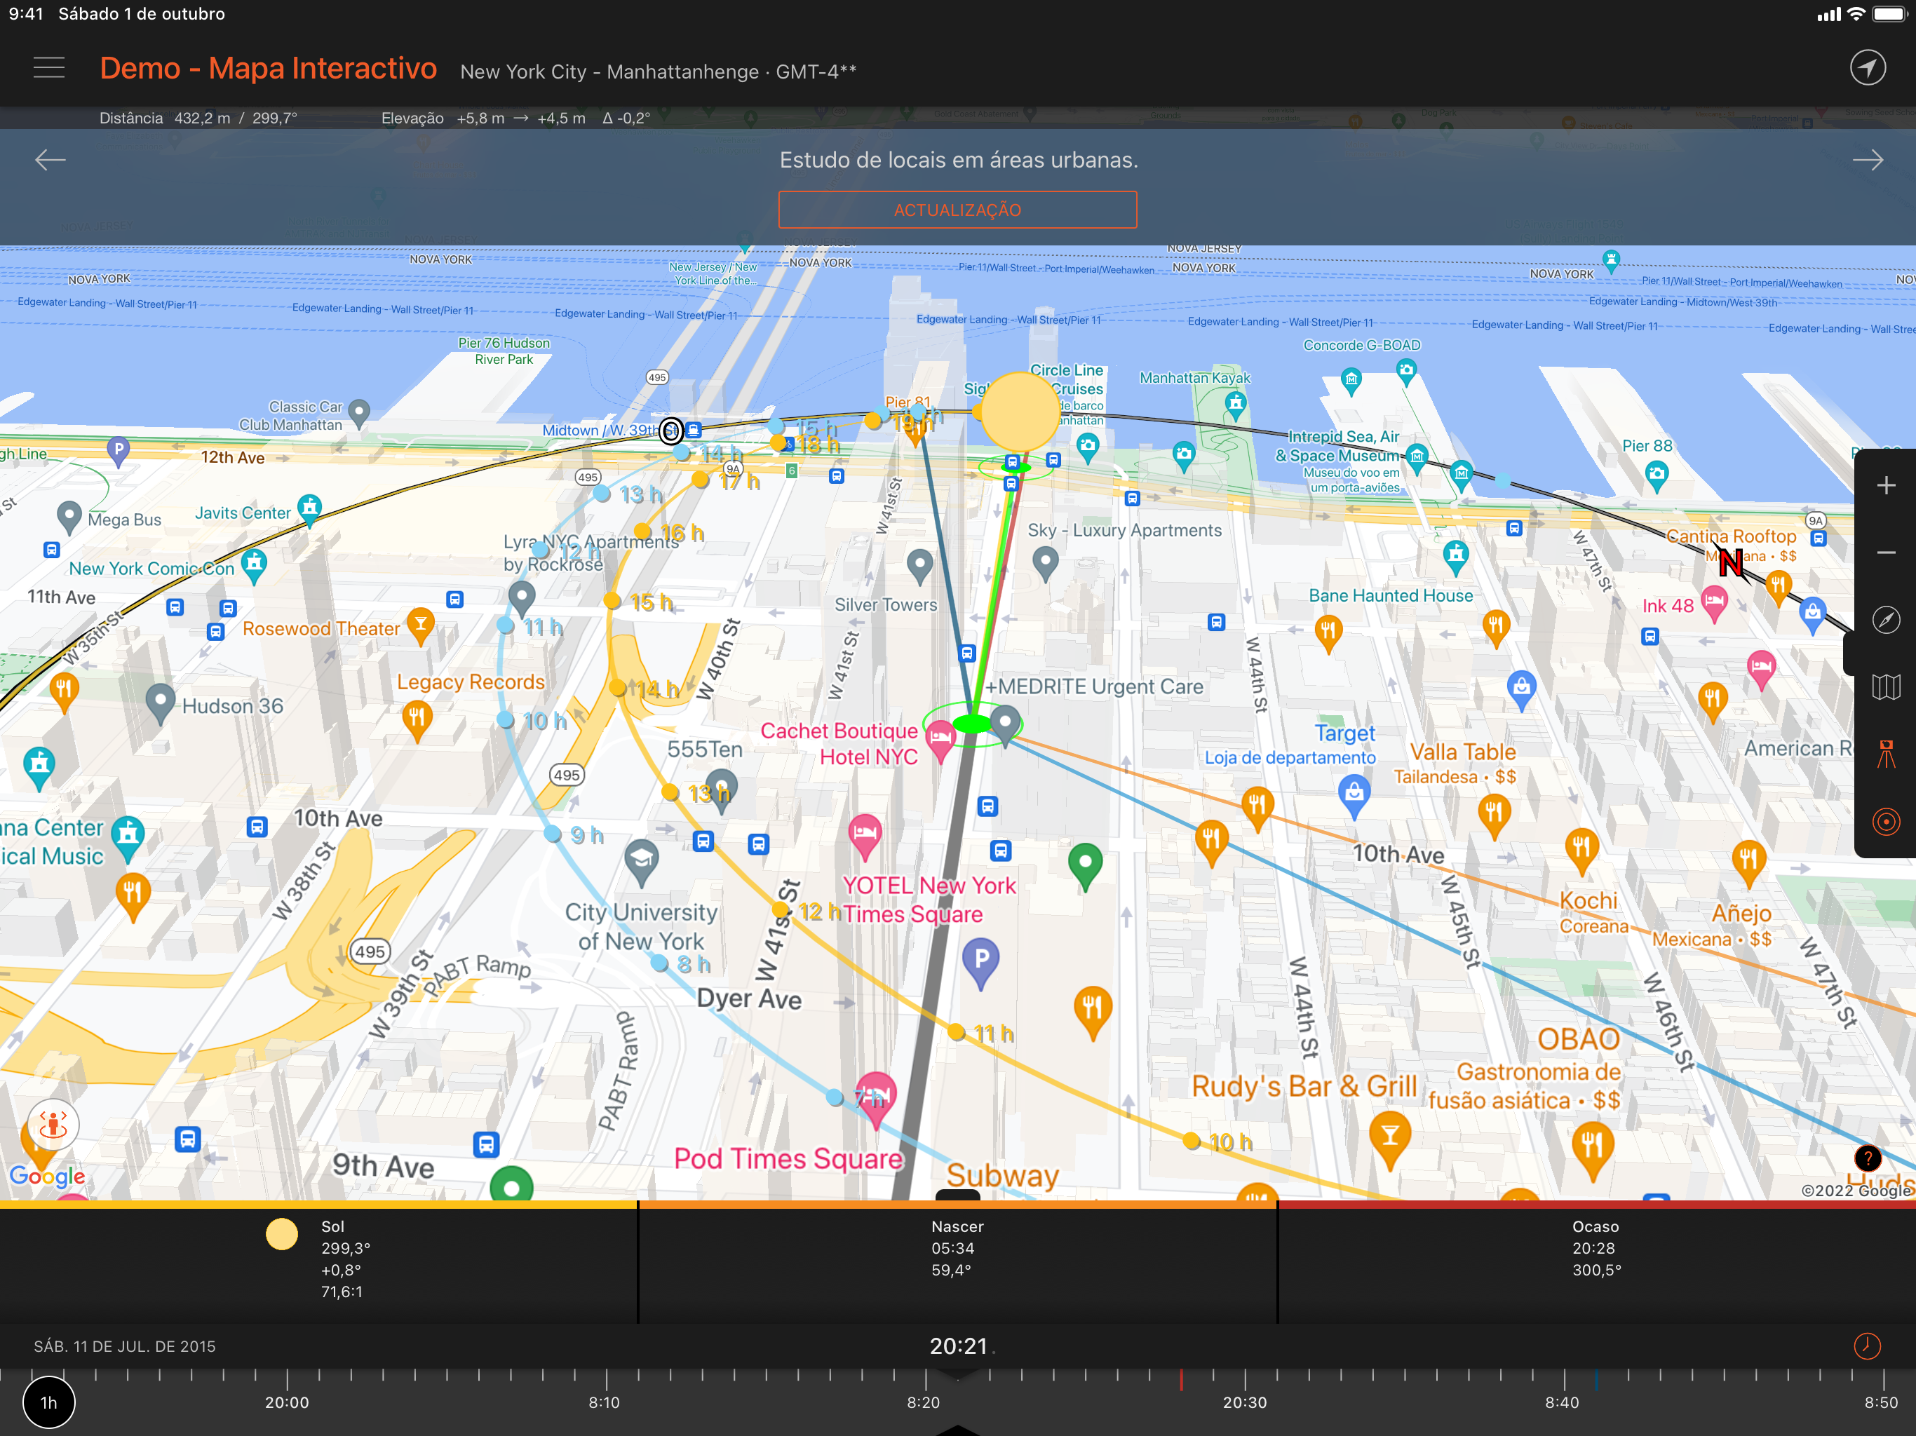Click the Google logo link
The height and width of the screenshot is (1436, 1916).
[48, 1175]
